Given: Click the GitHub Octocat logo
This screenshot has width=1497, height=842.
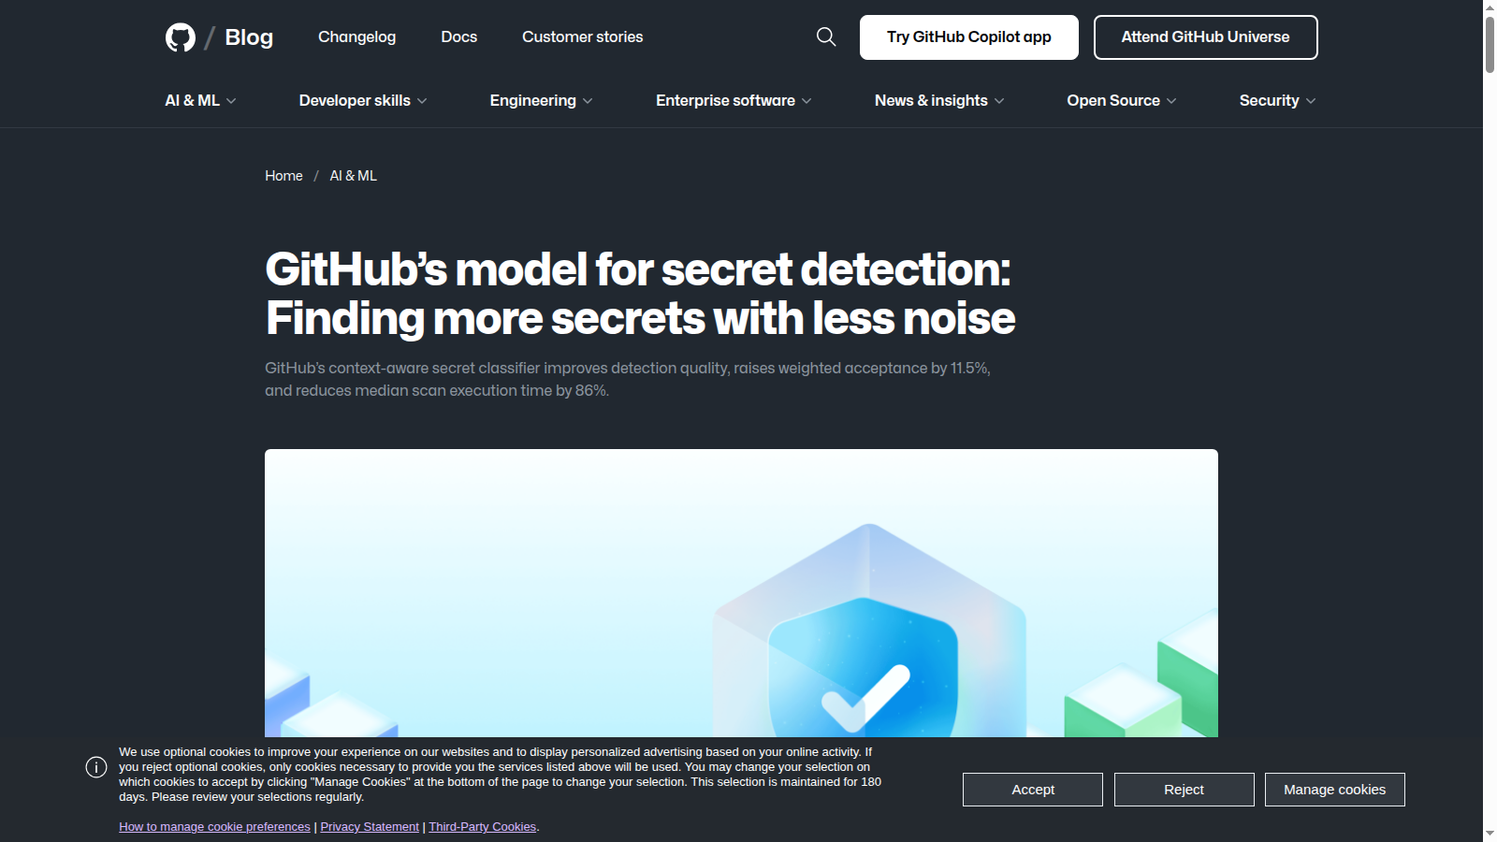Looking at the screenshot, I should 181,37.
